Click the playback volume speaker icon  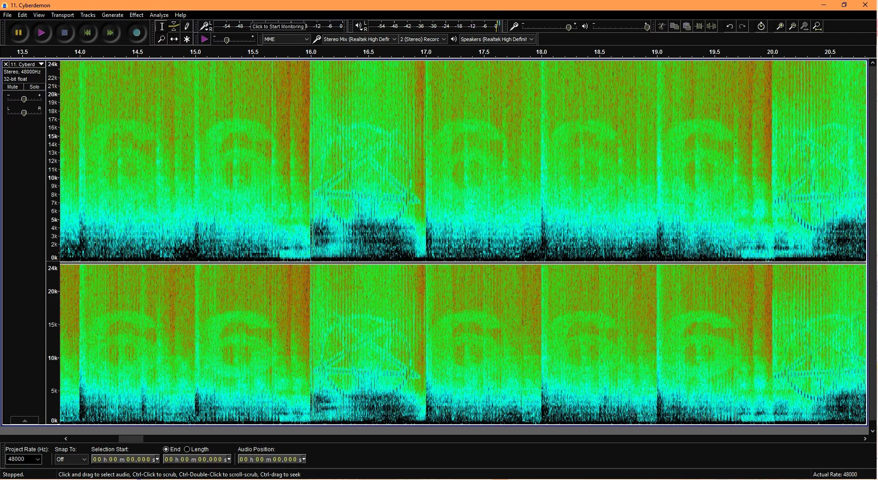pyautogui.click(x=585, y=26)
